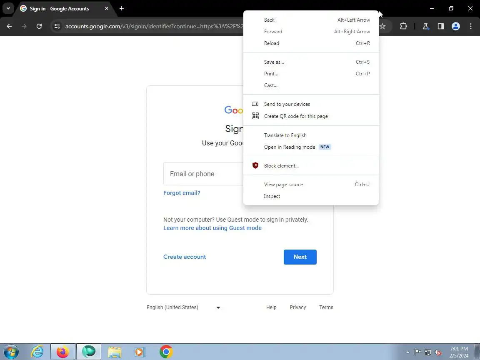Open the tab search chevron button
Image resolution: width=480 pixels, height=360 pixels.
tap(8, 9)
